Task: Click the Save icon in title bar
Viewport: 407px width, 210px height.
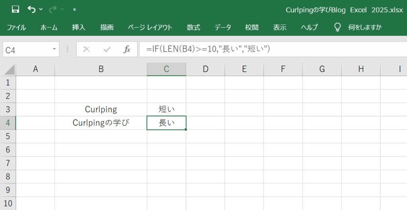Action: 16,9
